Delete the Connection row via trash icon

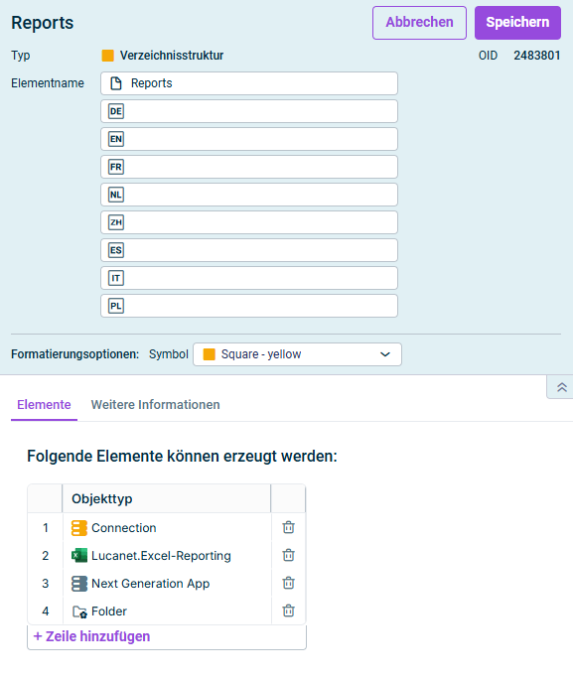pos(288,527)
